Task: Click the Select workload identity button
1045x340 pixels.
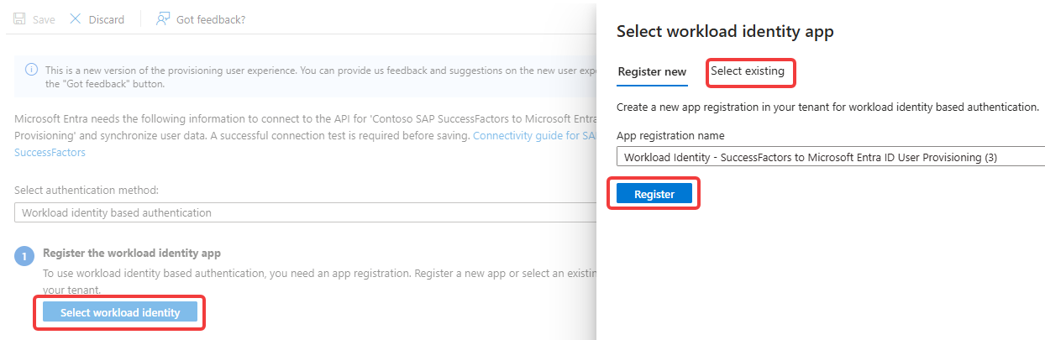Action: (120, 312)
